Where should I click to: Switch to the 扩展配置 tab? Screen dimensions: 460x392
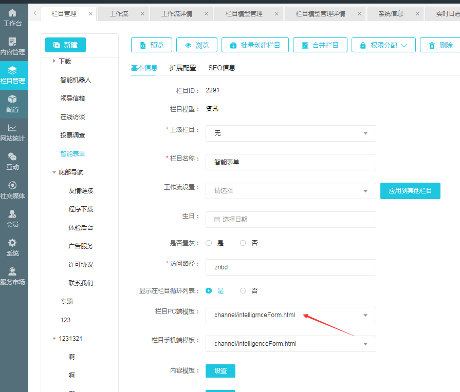pyautogui.click(x=182, y=68)
